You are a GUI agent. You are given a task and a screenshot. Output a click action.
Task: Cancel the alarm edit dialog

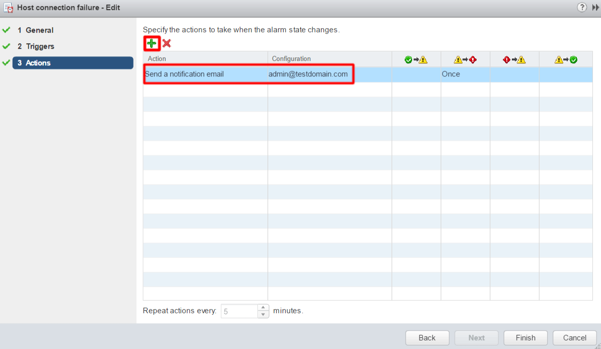coord(574,337)
